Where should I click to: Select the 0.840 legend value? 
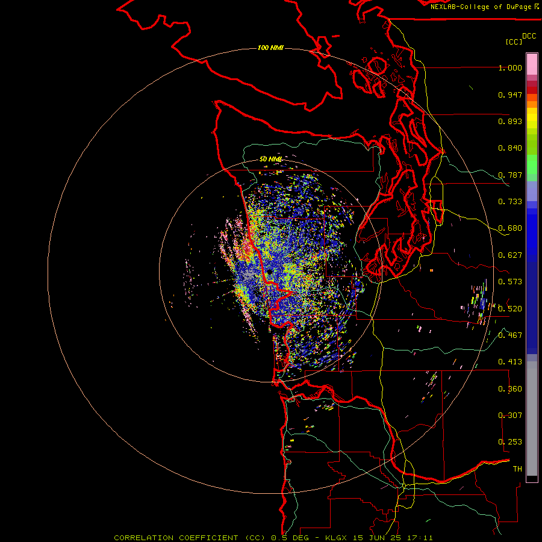[510, 148]
